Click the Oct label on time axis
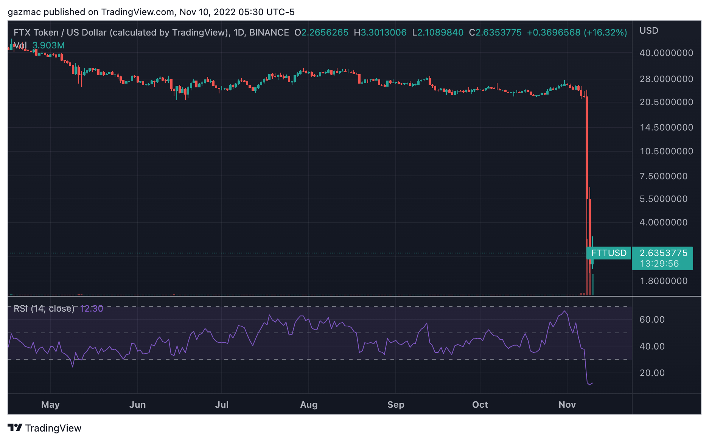The height and width of the screenshot is (441, 709). tap(480, 405)
